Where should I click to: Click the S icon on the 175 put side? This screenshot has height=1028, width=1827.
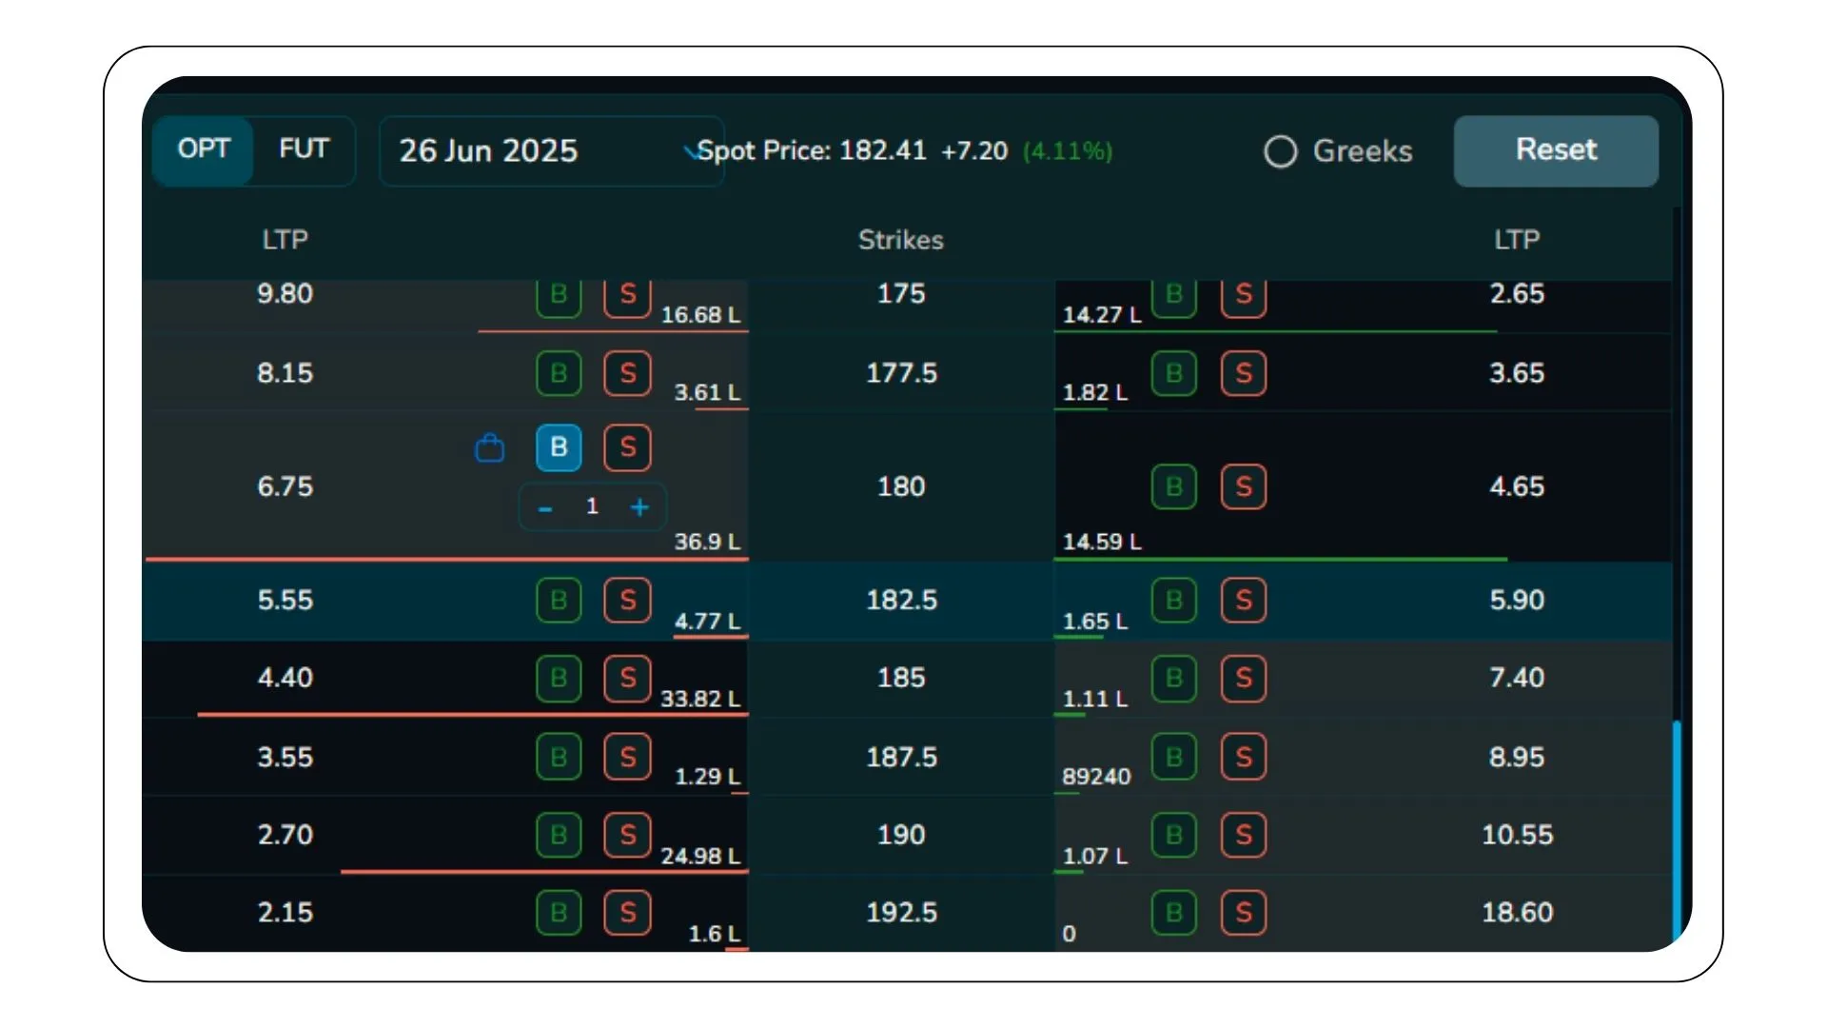tap(1243, 296)
